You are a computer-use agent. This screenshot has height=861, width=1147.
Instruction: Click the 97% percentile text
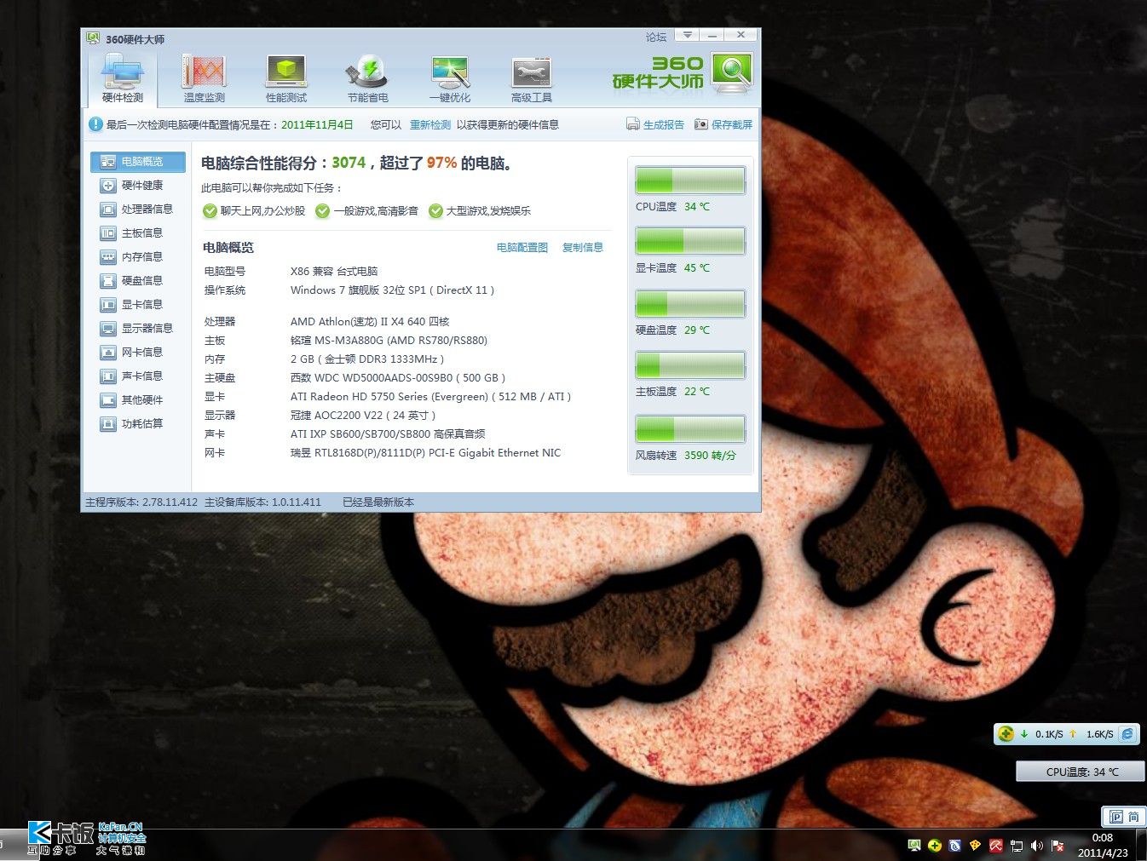click(442, 163)
